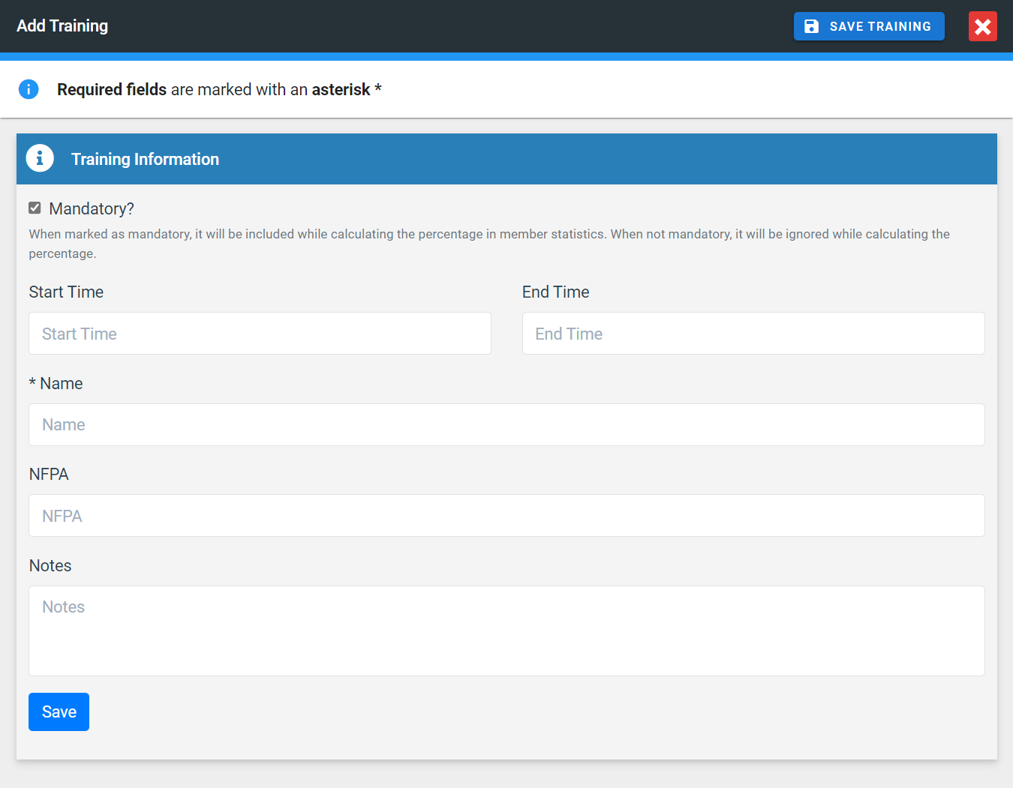Focus the Start Time input field
1013x788 pixels.
[x=260, y=334]
